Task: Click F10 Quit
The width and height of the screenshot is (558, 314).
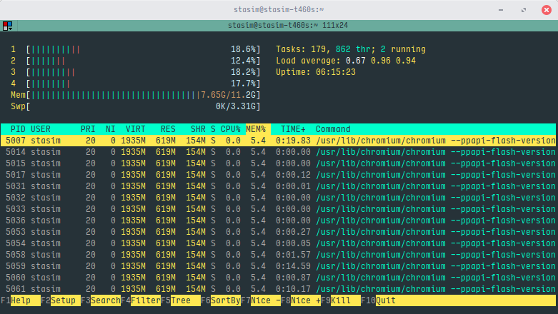Action: click(379, 300)
